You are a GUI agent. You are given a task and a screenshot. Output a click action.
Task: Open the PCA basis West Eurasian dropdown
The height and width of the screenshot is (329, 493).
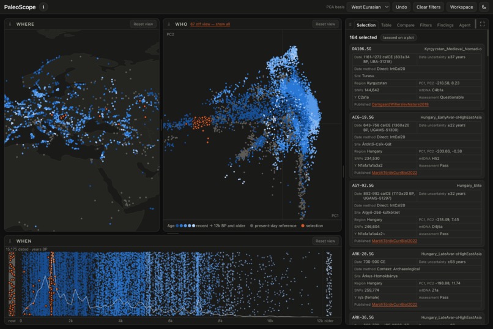[x=369, y=7]
